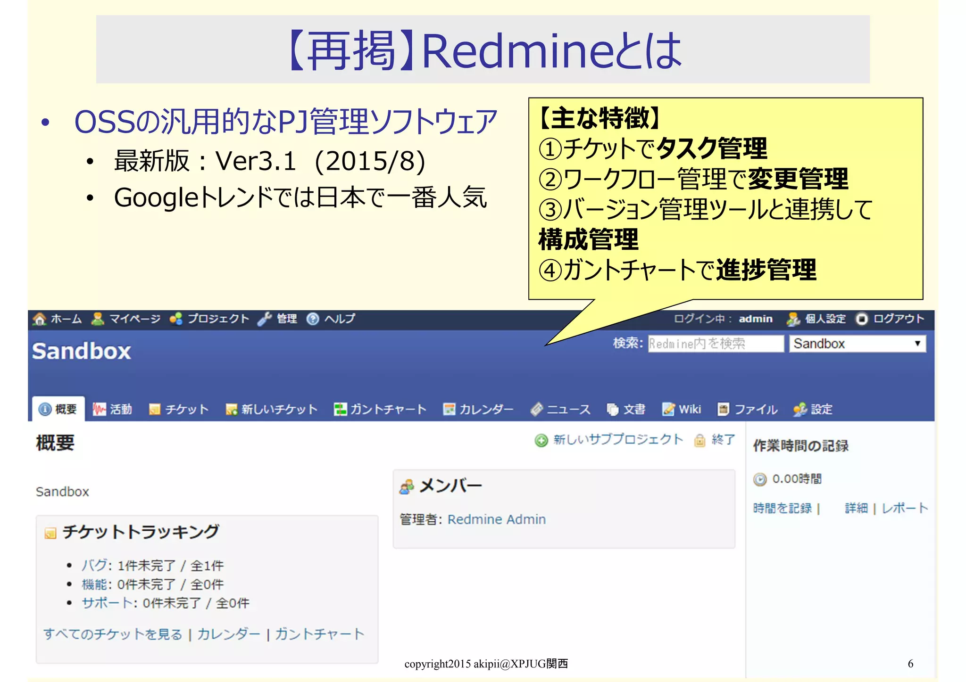Open the Sandbox project jump dropdown
The image size is (966, 682).
858,344
